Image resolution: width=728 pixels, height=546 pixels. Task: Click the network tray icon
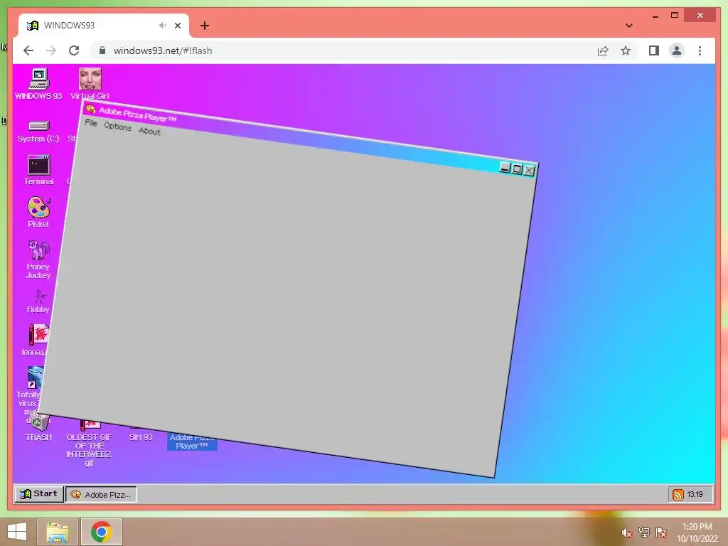[x=643, y=532]
